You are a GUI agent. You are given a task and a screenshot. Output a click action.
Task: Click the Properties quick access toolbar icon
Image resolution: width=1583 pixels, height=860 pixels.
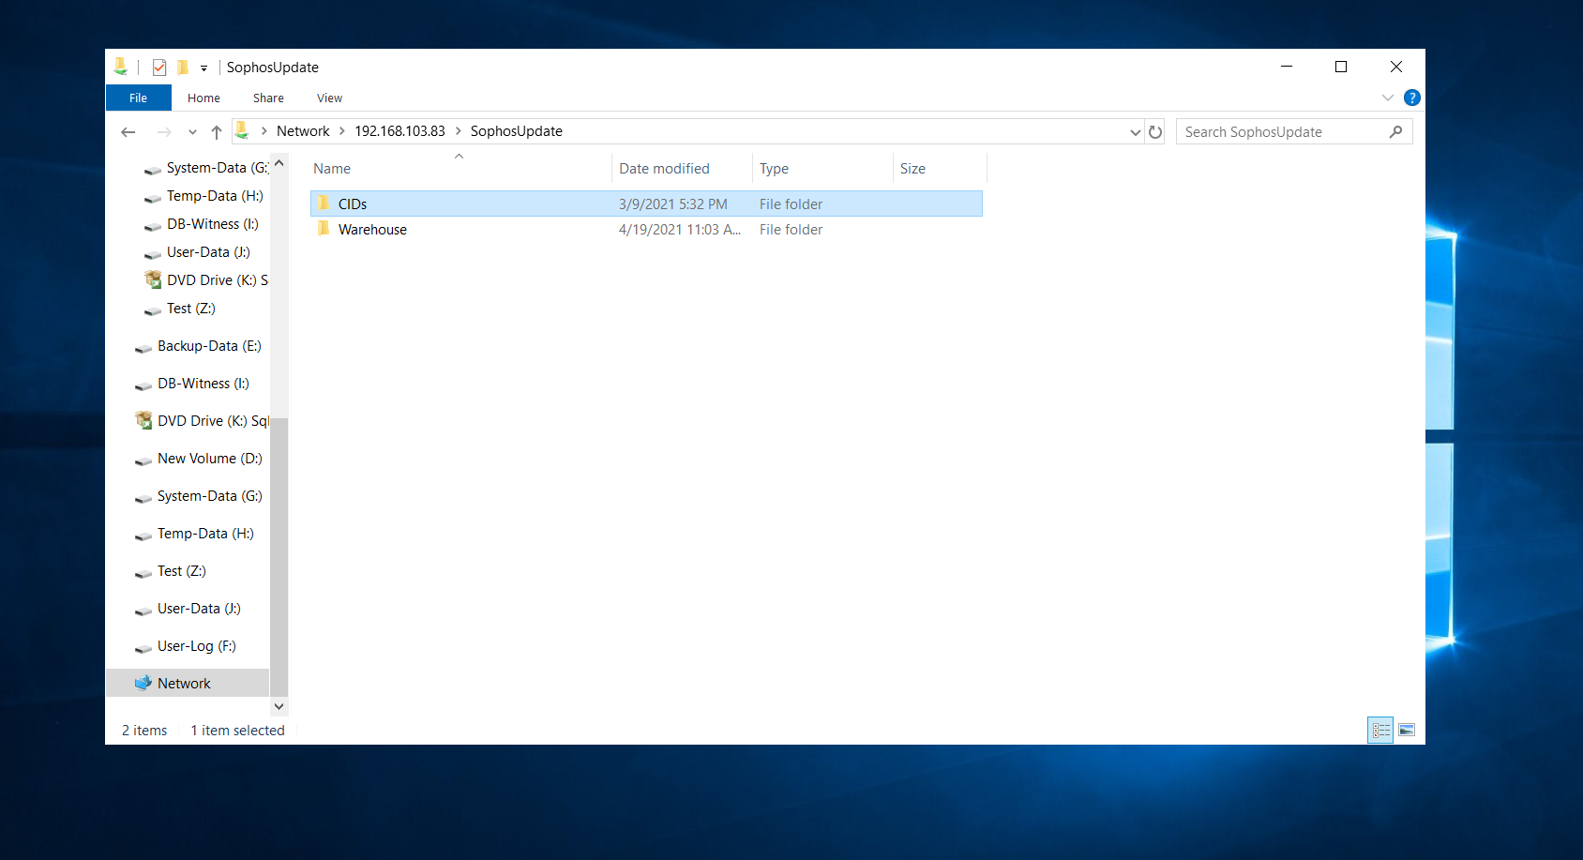[x=159, y=68]
